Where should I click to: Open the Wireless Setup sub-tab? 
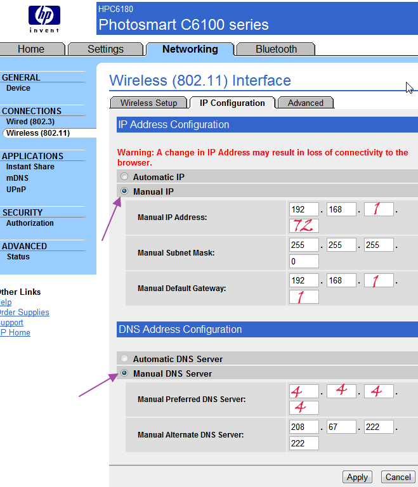(x=148, y=103)
